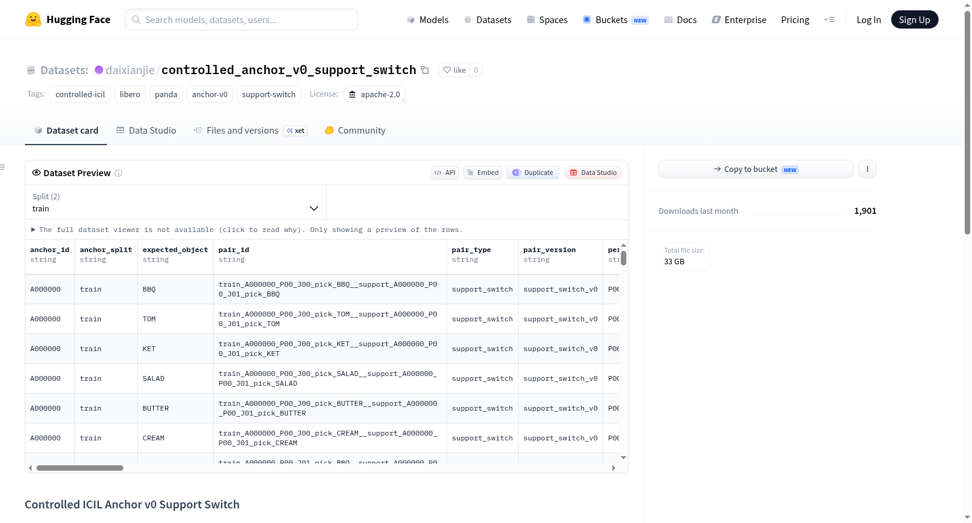Open the Community tab

[x=355, y=131]
